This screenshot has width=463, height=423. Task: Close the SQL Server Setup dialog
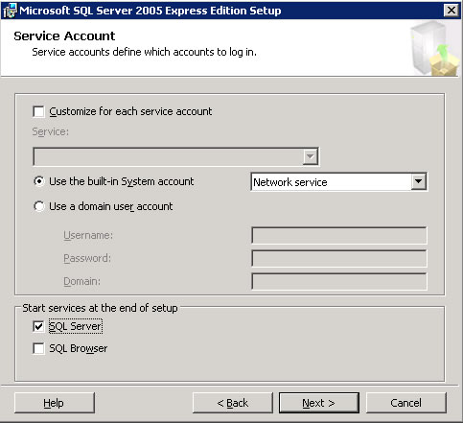[451, 11]
